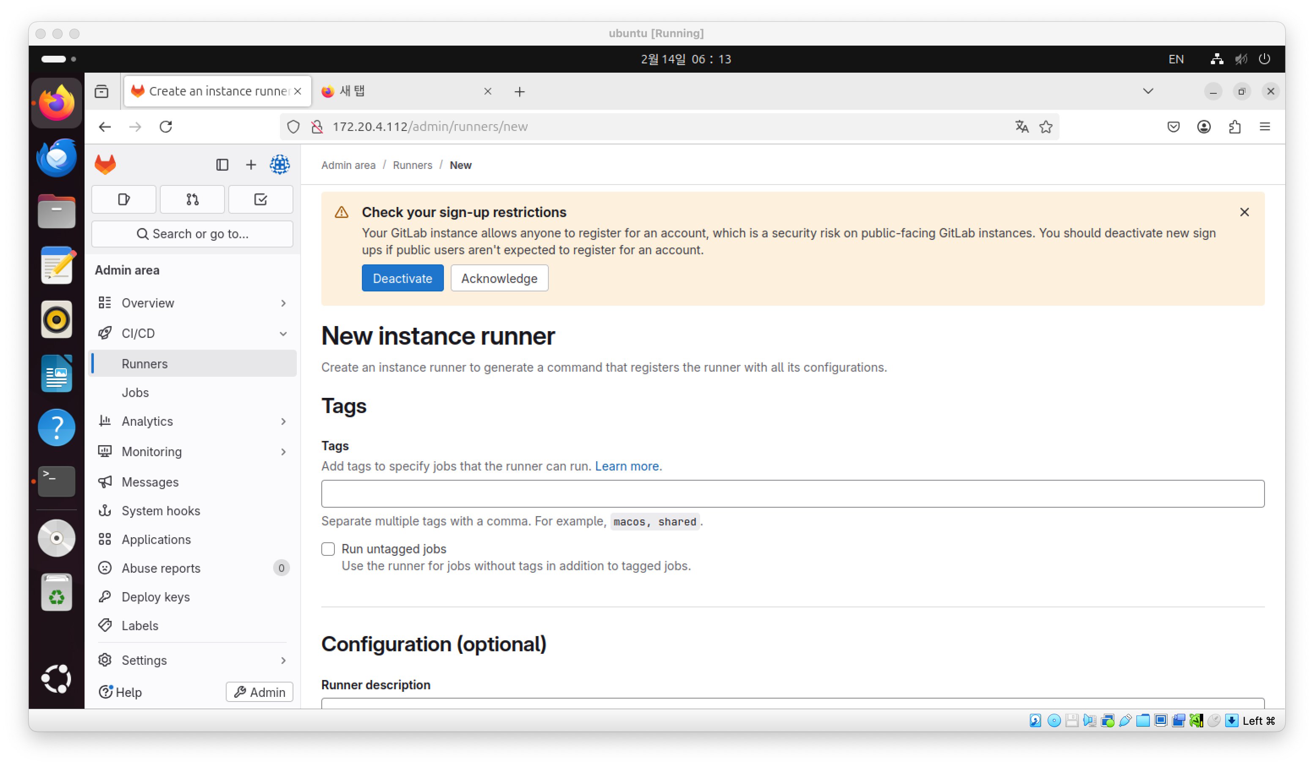Open assigned issues shortcut icon
Screen dimensions: 1314x767
123,200
